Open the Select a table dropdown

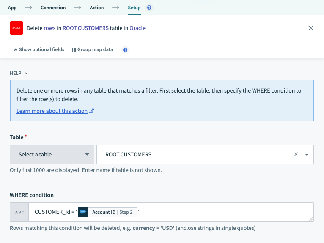(52, 155)
